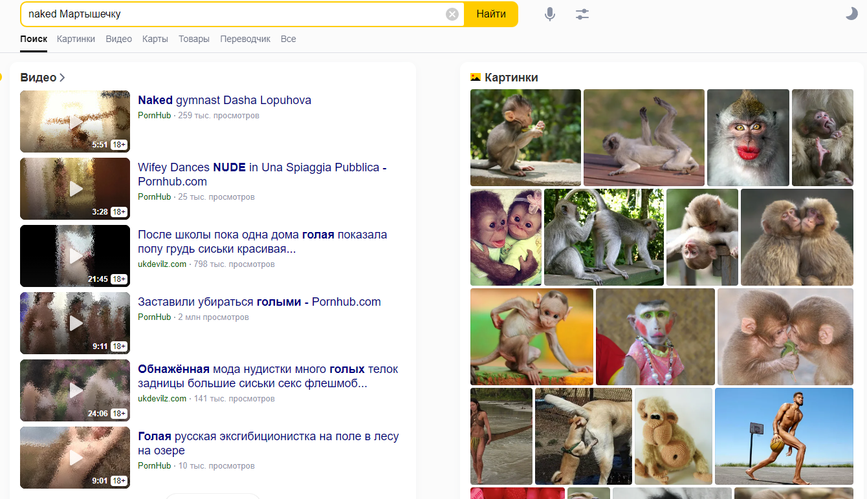Open the baby monkey eating on ledge image
Image resolution: width=867 pixels, height=499 pixels.
[525, 138]
